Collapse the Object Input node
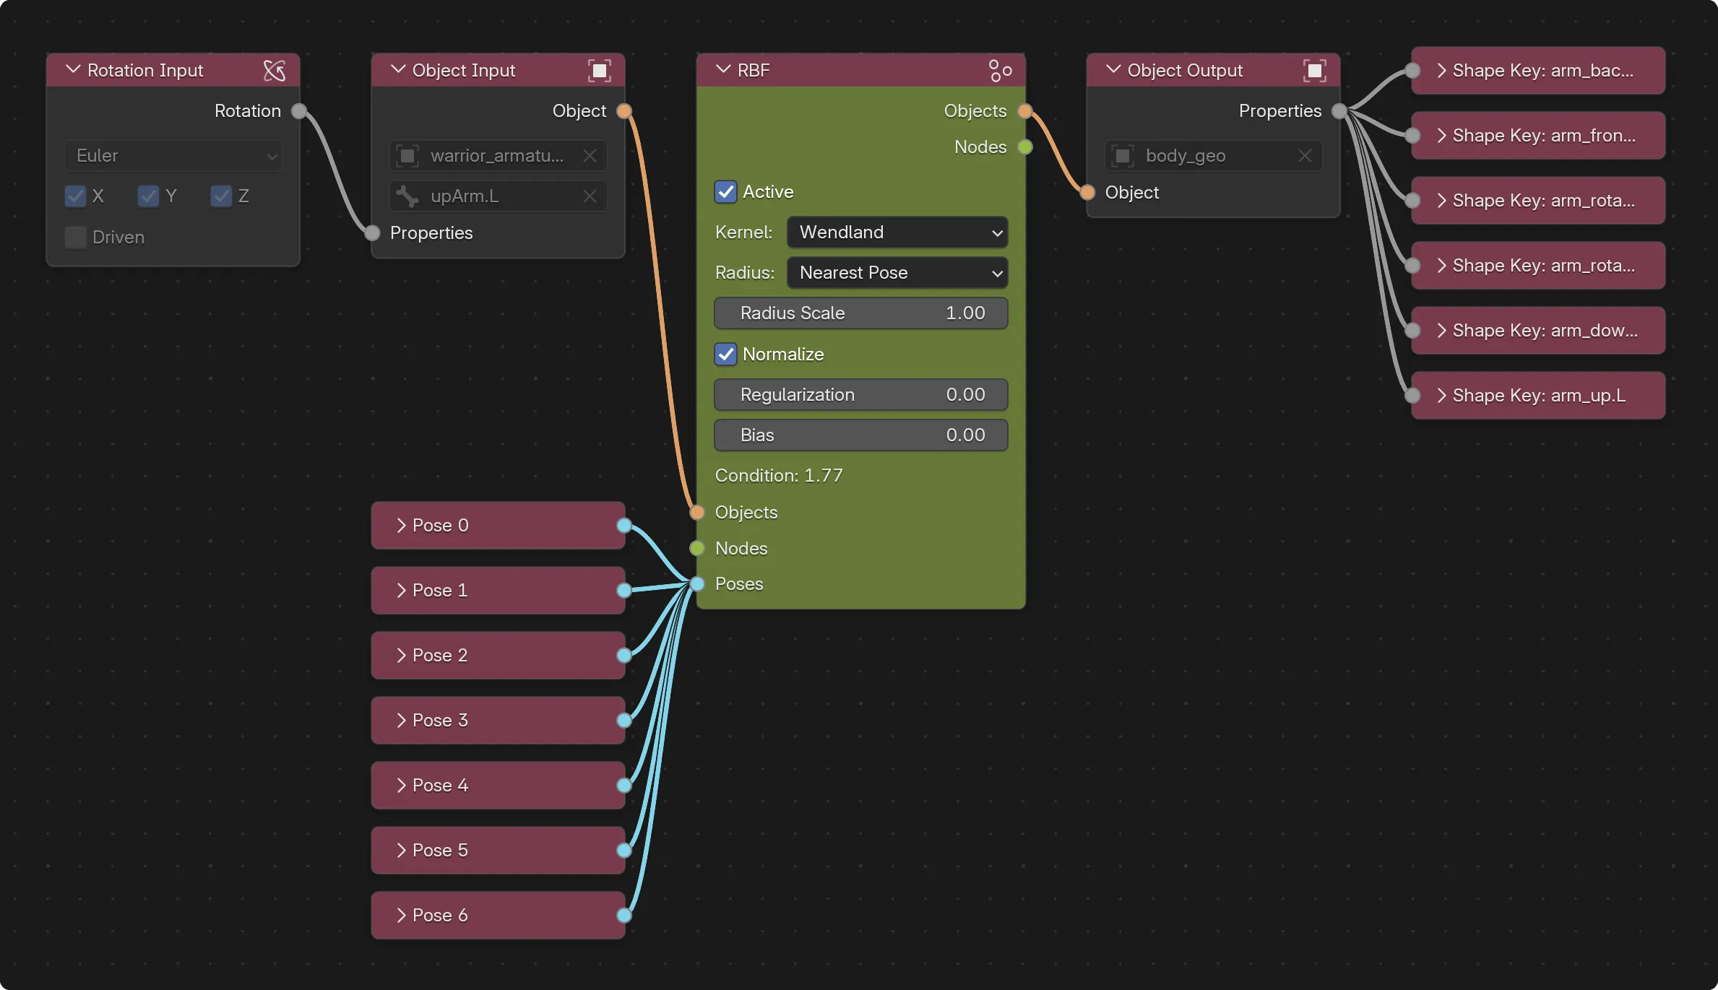 tap(398, 70)
